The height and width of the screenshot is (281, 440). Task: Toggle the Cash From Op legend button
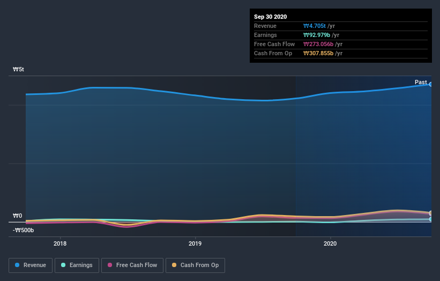coord(195,265)
